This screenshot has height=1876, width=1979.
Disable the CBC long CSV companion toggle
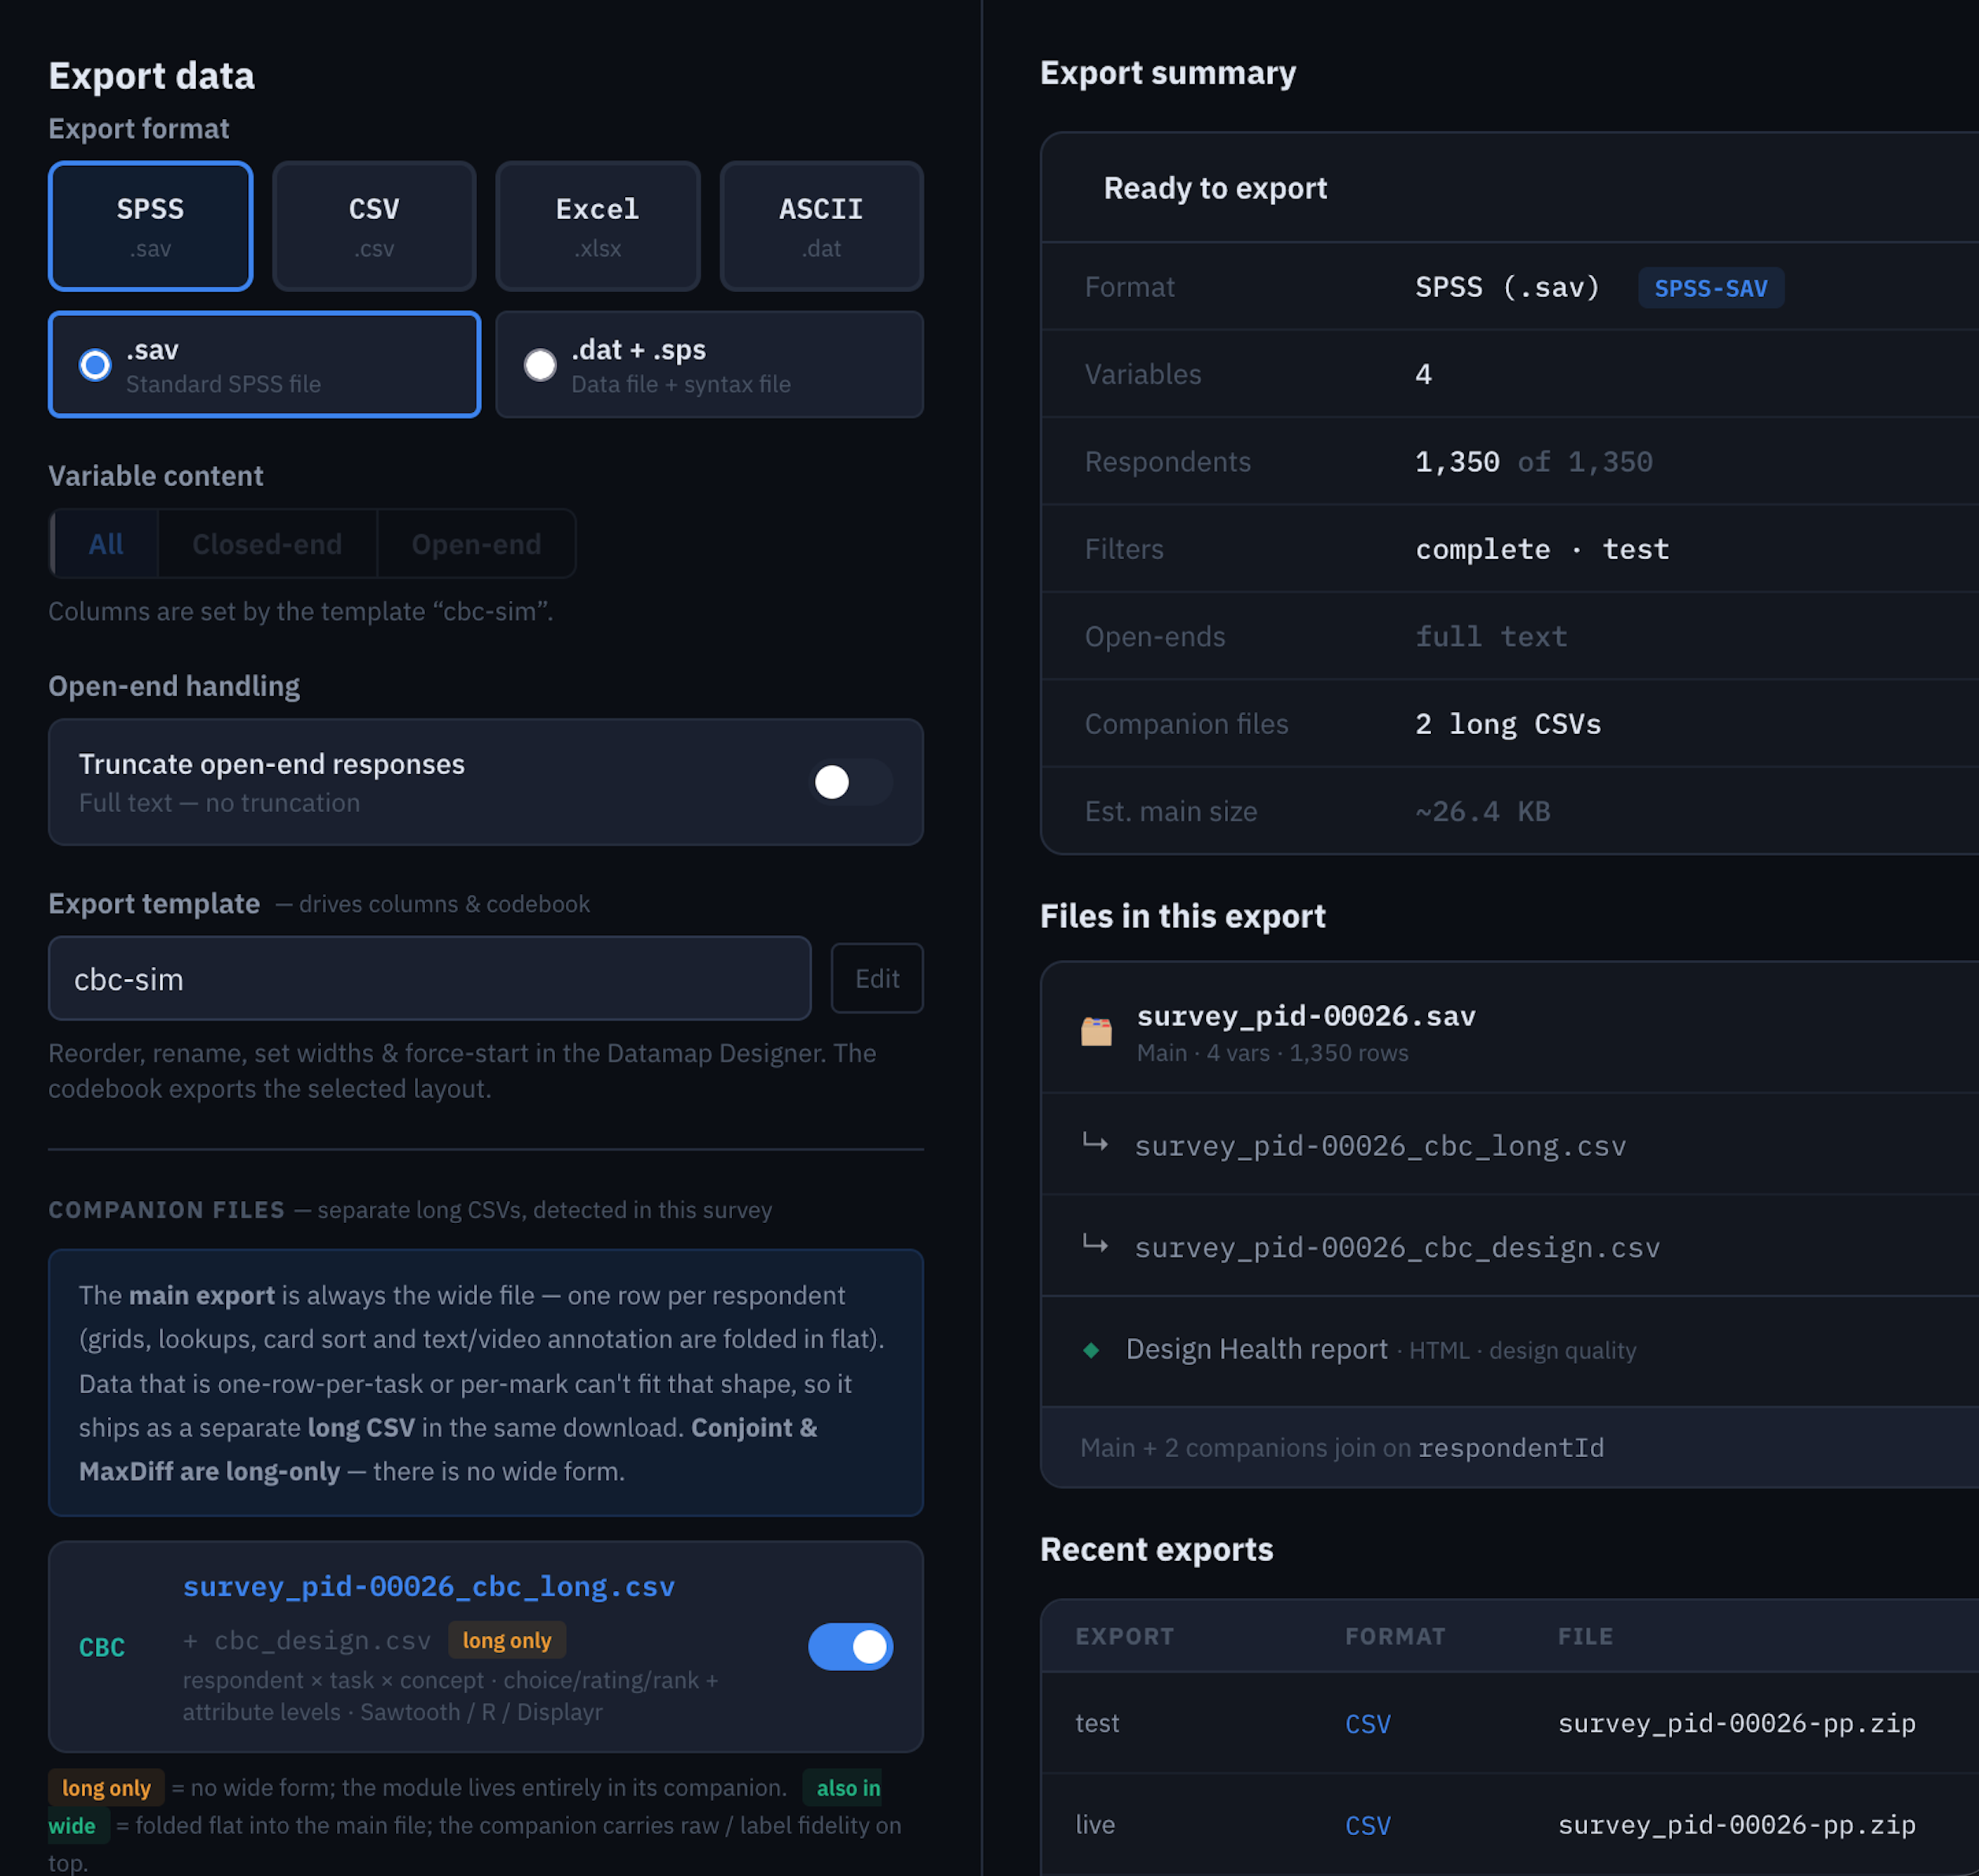tap(851, 1647)
